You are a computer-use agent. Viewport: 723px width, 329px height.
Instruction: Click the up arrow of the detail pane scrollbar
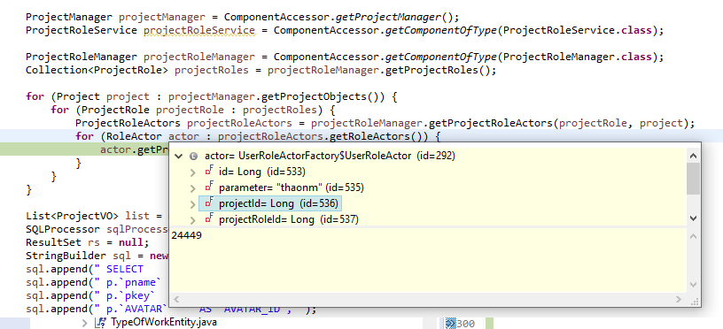coord(693,236)
